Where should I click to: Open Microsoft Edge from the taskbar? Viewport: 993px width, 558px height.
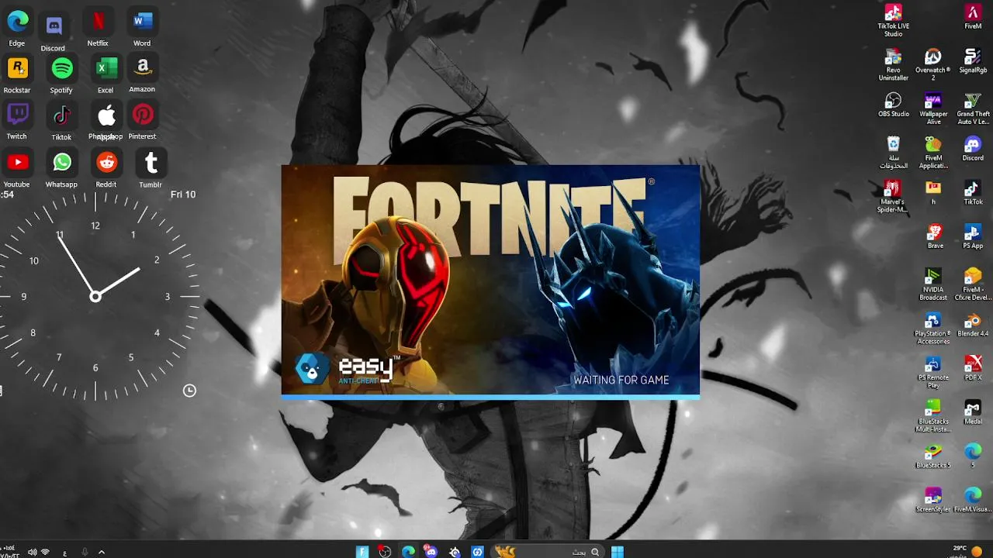click(408, 552)
